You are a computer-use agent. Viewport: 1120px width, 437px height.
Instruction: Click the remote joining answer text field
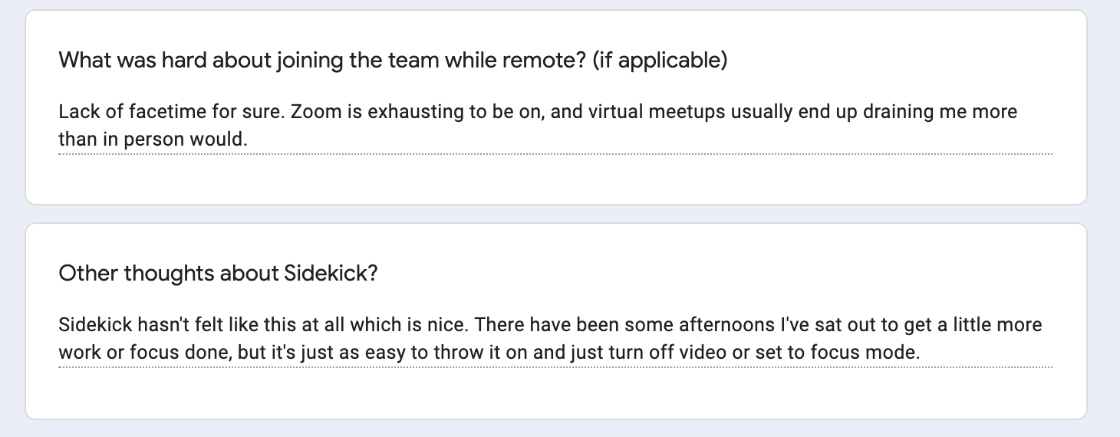click(555, 127)
